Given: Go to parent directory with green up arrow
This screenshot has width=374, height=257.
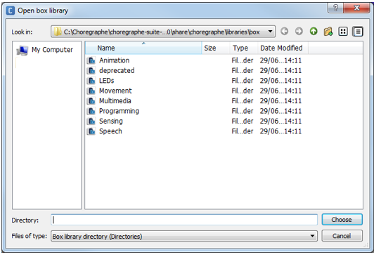Looking at the screenshot, I should tap(314, 31).
